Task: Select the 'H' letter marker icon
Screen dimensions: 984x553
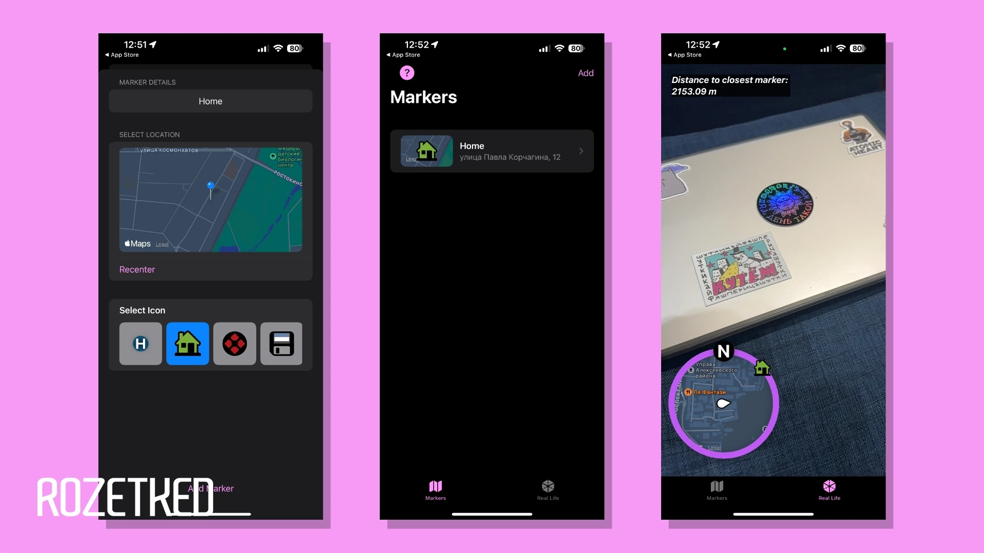Action: click(x=140, y=344)
